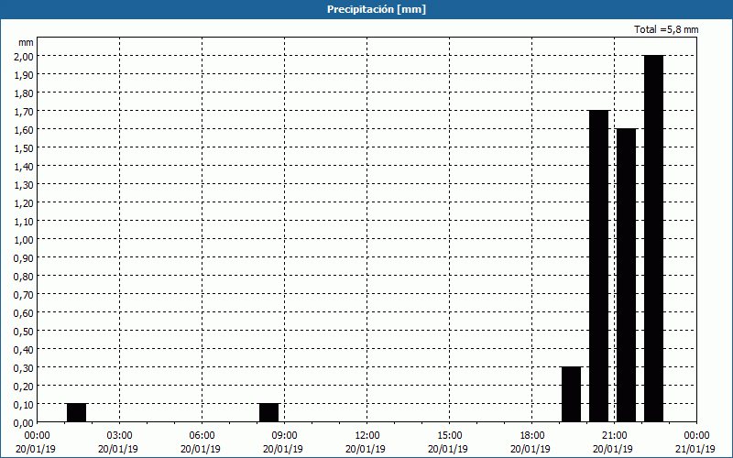The width and height of the screenshot is (733, 458).
Task: Click the 0,50 y-axis label
Action: point(26,331)
